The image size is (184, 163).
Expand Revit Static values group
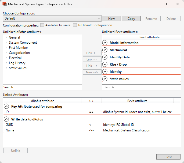105,79
